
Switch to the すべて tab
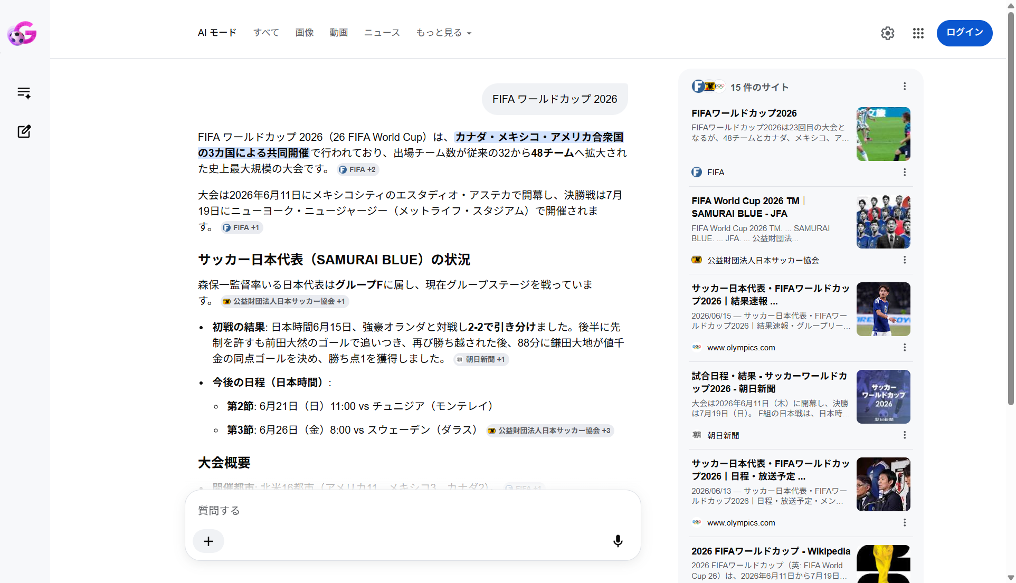266,33
